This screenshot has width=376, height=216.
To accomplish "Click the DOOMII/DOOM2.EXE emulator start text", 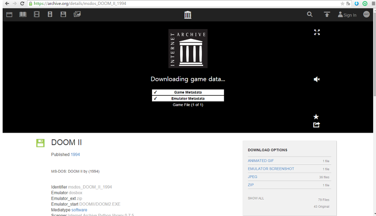I will coord(100,204).
